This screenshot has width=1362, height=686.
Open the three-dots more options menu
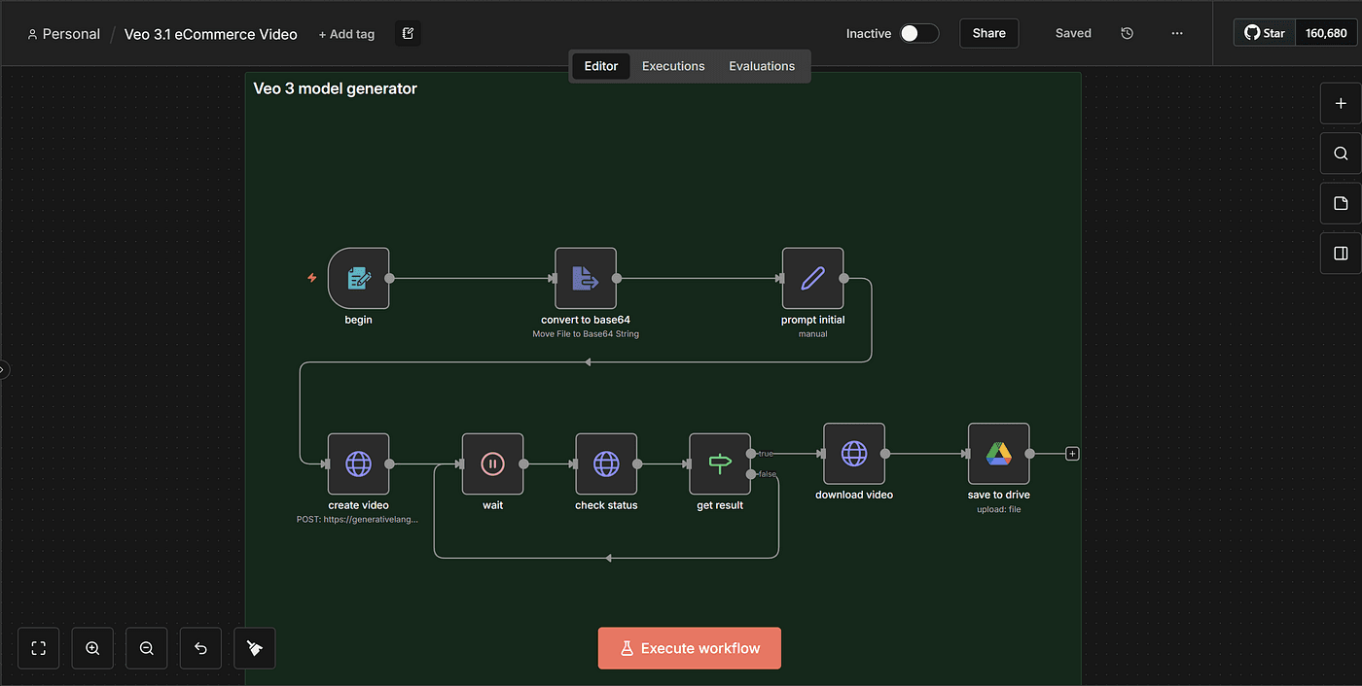[x=1177, y=33]
